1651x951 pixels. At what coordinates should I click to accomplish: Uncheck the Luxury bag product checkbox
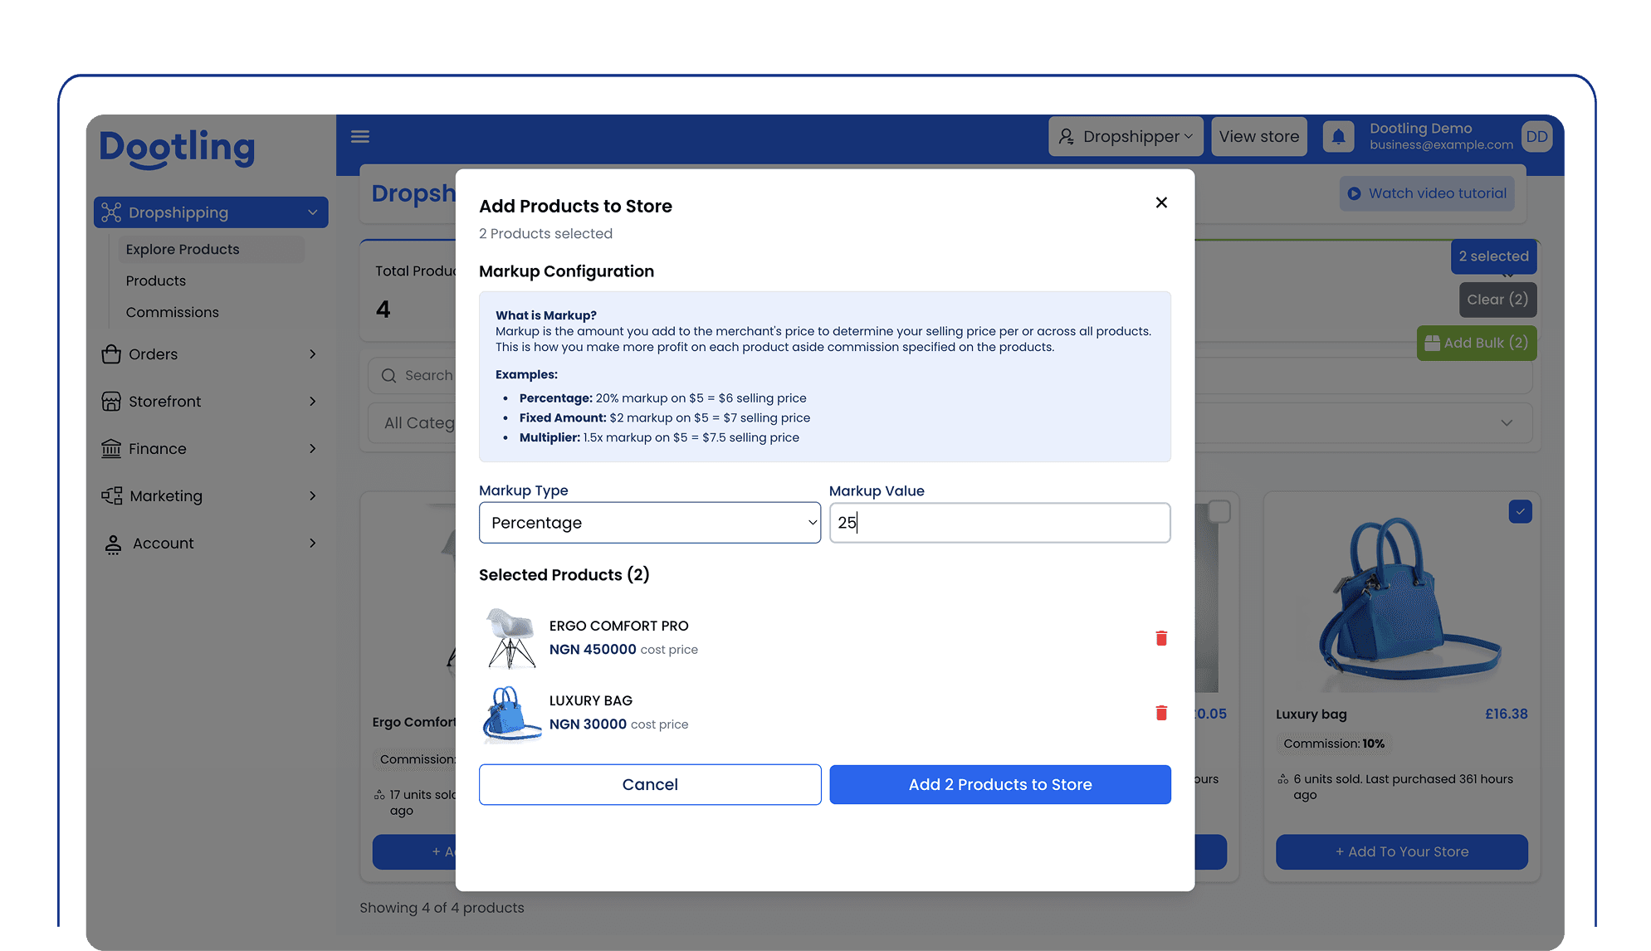[x=1520, y=511]
